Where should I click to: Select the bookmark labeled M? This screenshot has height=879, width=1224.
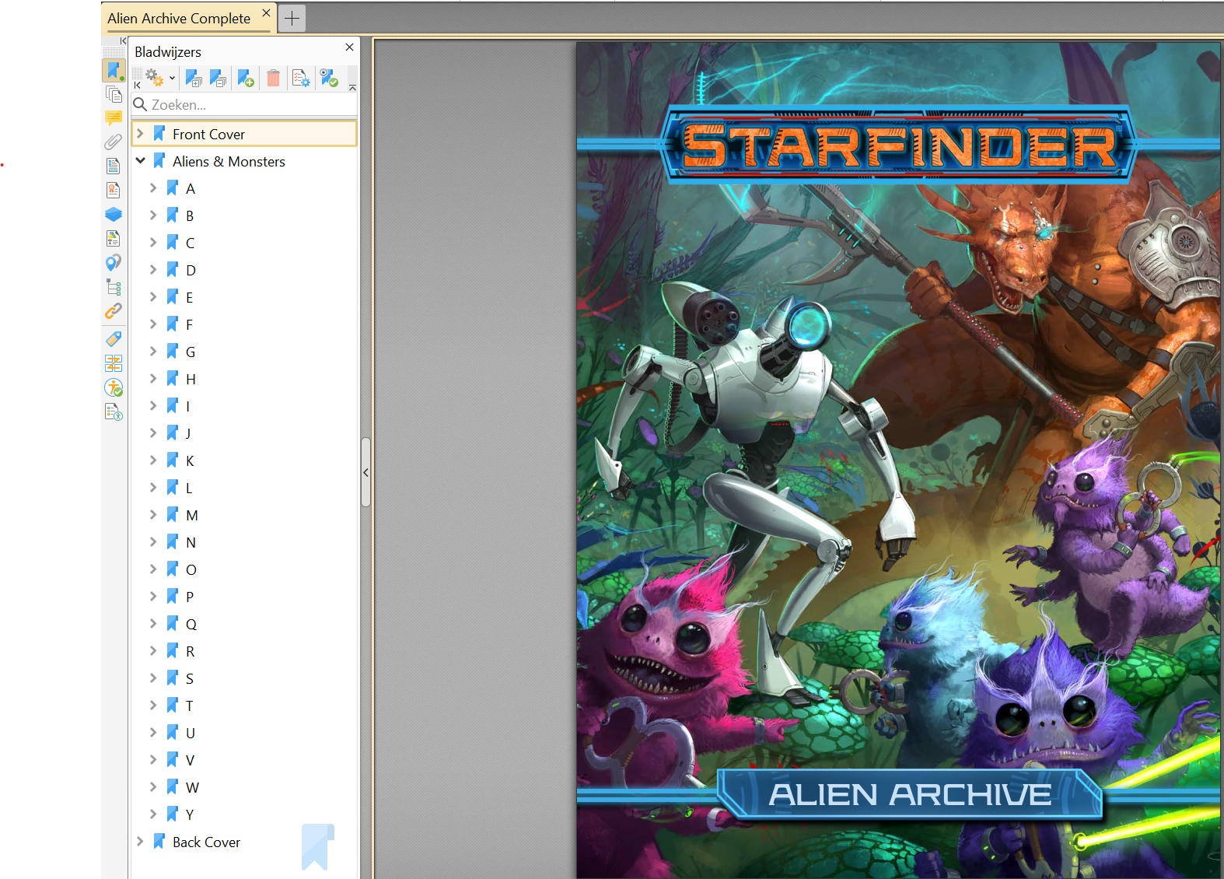[x=192, y=515]
